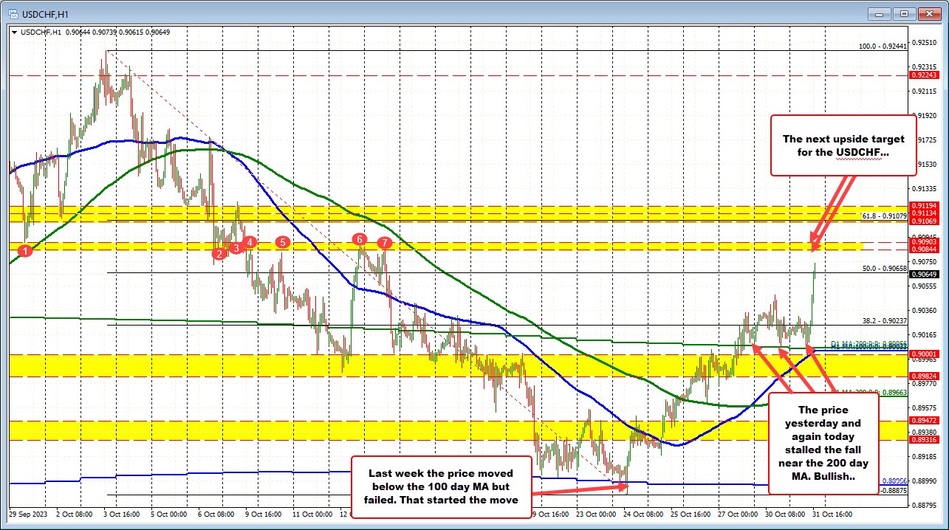Click numbered marker 1 on the chart

(x=25, y=251)
